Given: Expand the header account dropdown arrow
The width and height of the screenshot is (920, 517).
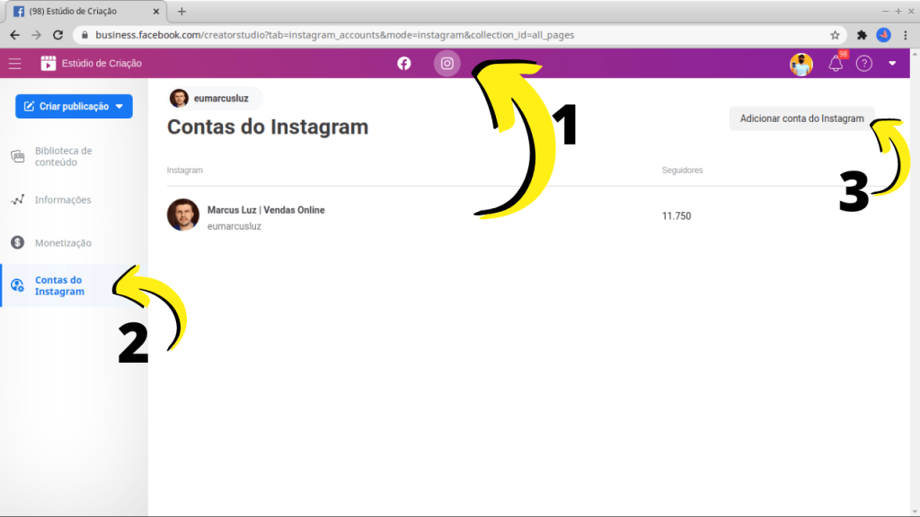Looking at the screenshot, I should [x=892, y=64].
